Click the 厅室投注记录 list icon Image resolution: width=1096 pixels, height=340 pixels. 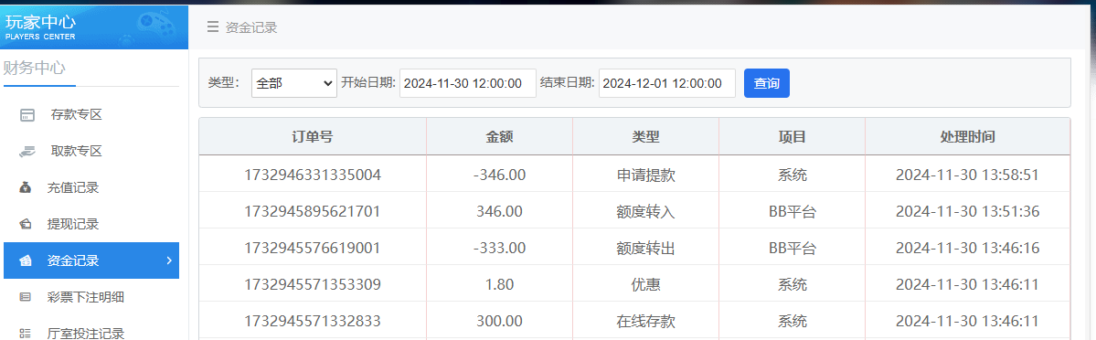[x=26, y=333]
